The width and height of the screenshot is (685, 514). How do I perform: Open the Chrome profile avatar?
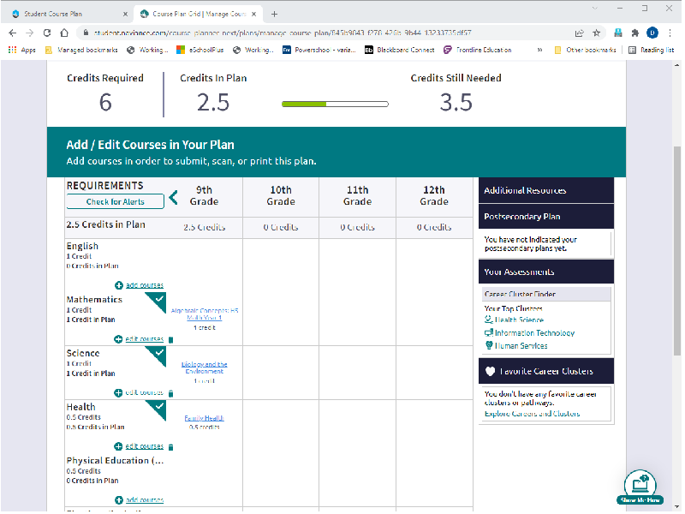coord(652,33)
